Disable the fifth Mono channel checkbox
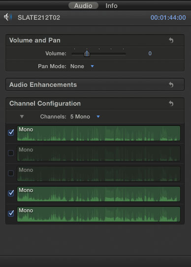191x267 pixels. click(x=11, y=213)
